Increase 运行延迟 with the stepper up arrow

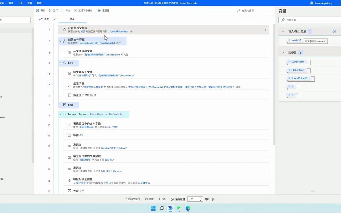pos(200,198)
